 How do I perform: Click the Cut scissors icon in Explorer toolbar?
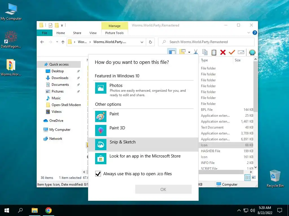[196, 52]
